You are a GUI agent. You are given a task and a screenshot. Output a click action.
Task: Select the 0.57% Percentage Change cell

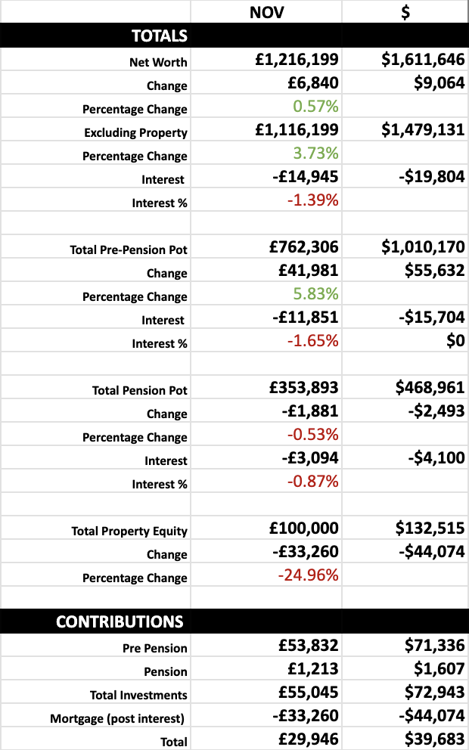coord(315,107)
